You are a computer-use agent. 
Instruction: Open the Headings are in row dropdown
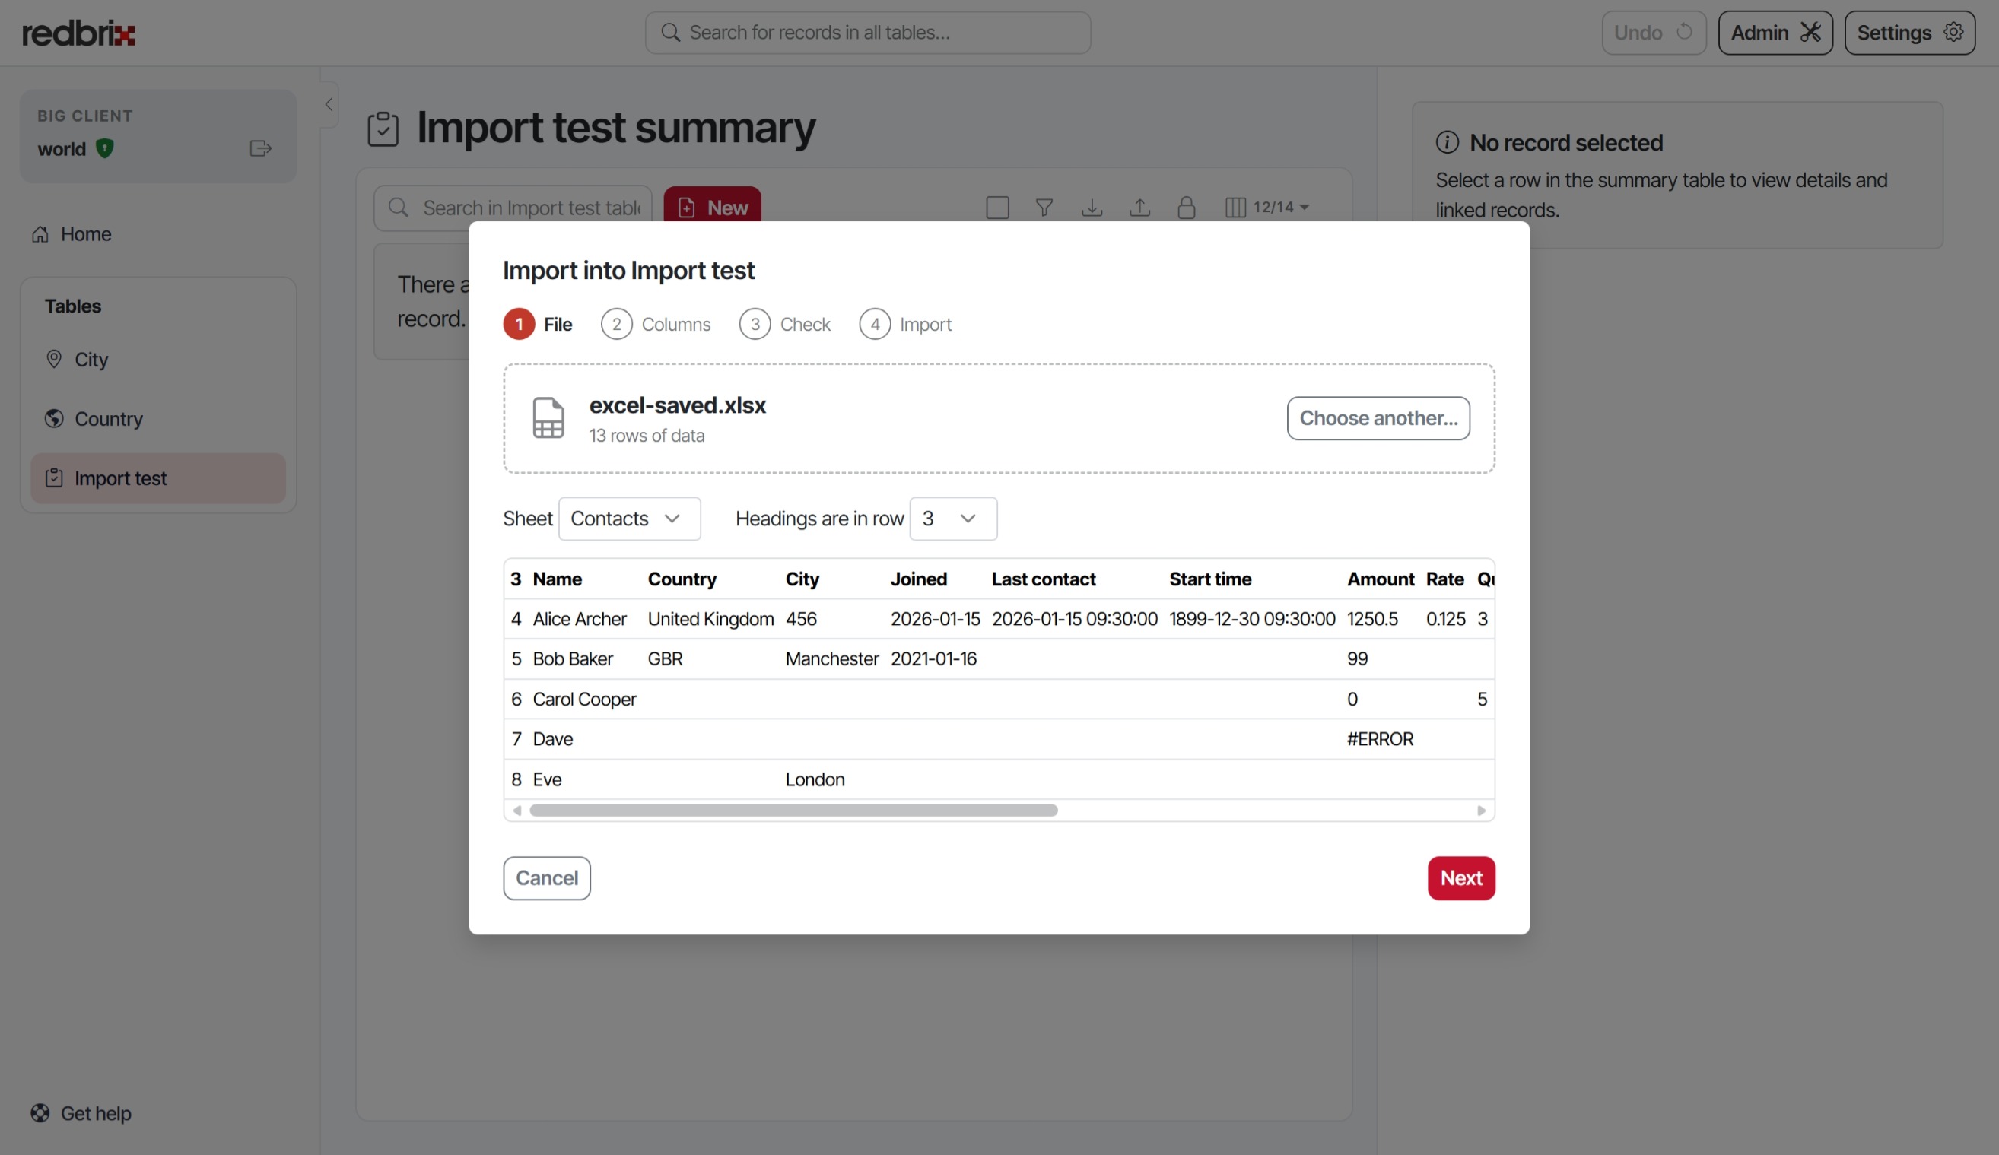(952, 519)
